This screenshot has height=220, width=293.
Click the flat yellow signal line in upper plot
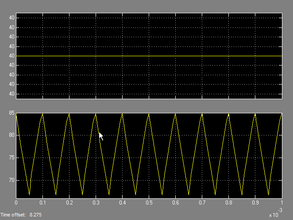149,56
